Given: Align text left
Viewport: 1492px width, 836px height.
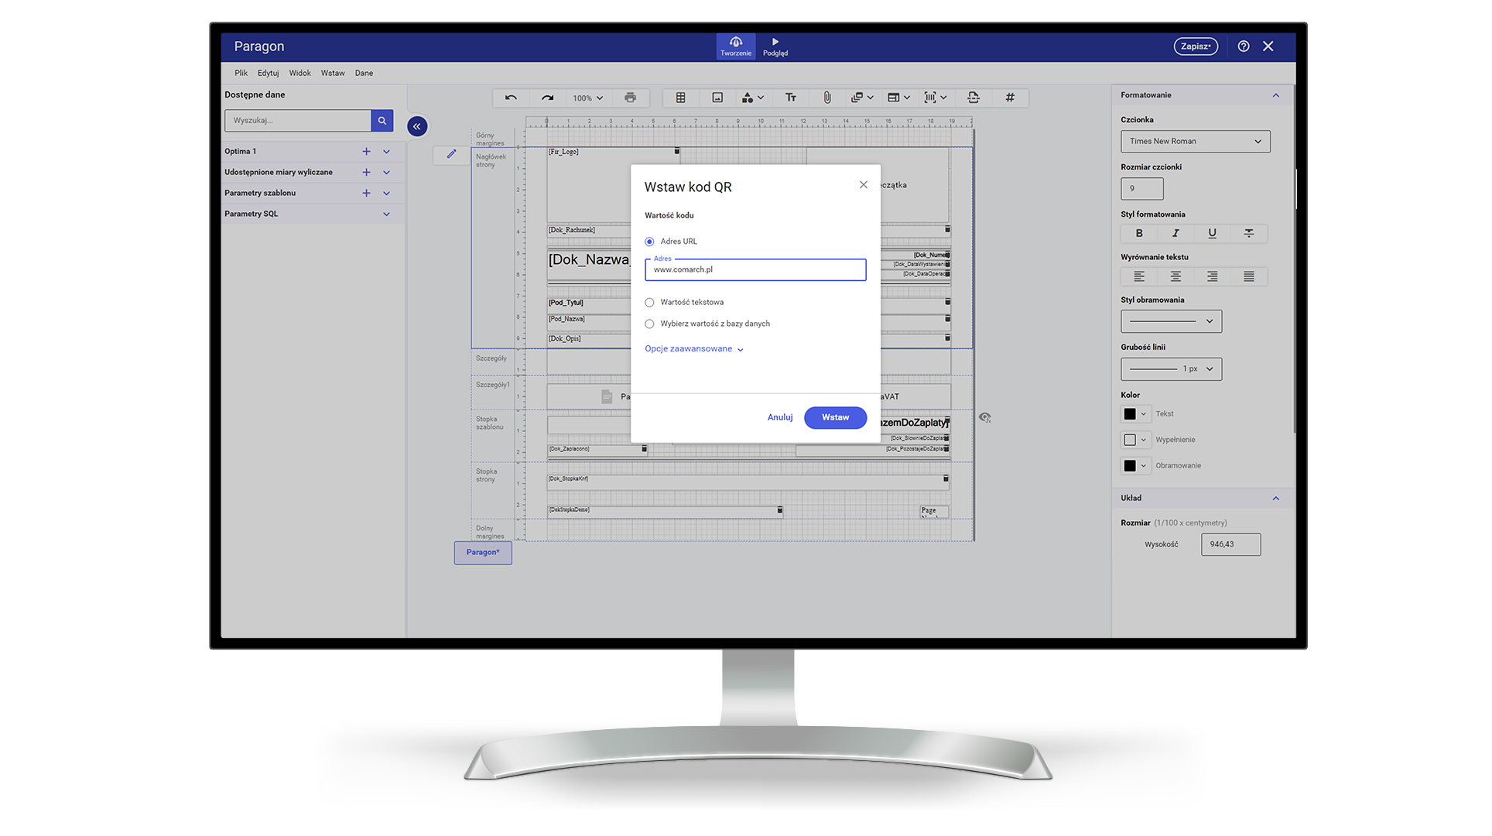Looking at the screenshot, I should [x=1138, y=276].
